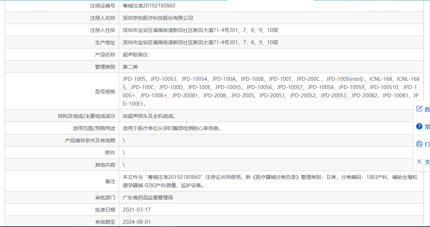
Task: Click the 备注 label
Action: [x=110, y=181]
